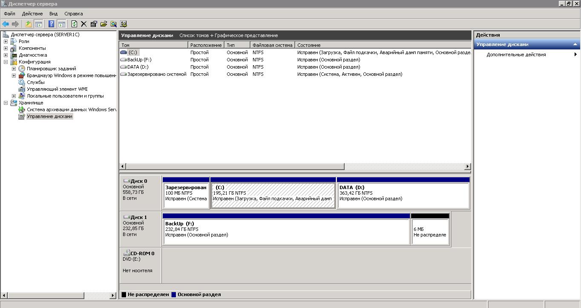Open Help via the blue question mark icon
The width and height of the screenshot is (581, 308).
pos(52,24)
